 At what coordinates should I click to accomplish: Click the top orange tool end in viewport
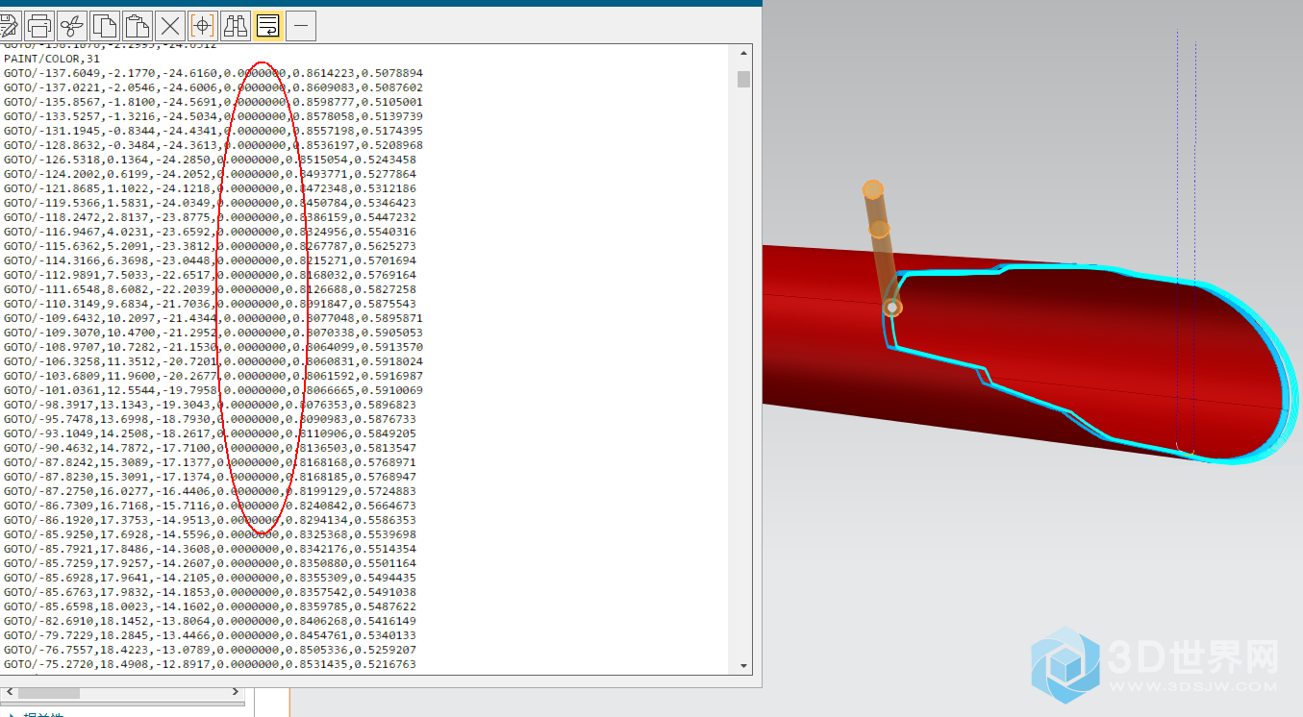tap(872, 189)
